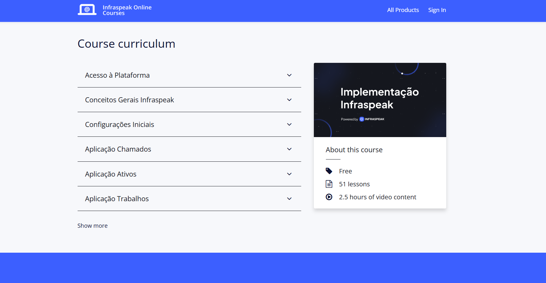Click the play icon beside video content
The image size is (546, 283).
[329, 197]
